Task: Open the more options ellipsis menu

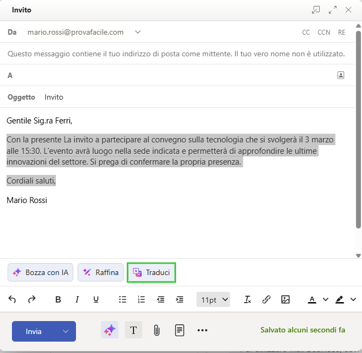Action: click(202, 330)
